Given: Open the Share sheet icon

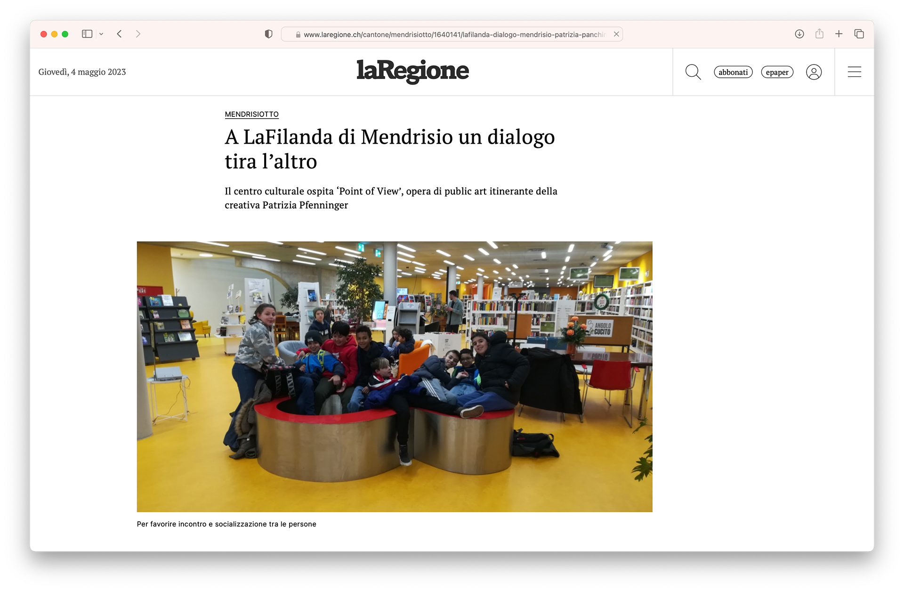Looking at the screenshot, I should point(819,33).
